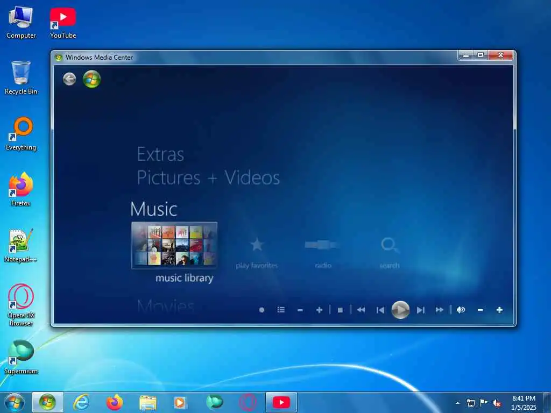Open Windows Media Player from the taskbar
551x413 pixels.
click(180, 402)
